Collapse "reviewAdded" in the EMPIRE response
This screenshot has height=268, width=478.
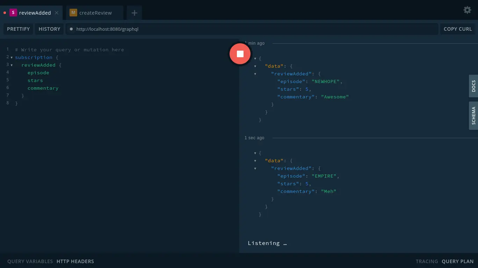point(255,169)
